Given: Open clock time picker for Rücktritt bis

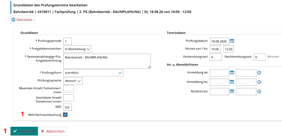Looking at the screenshot, I should click(259, 92).
